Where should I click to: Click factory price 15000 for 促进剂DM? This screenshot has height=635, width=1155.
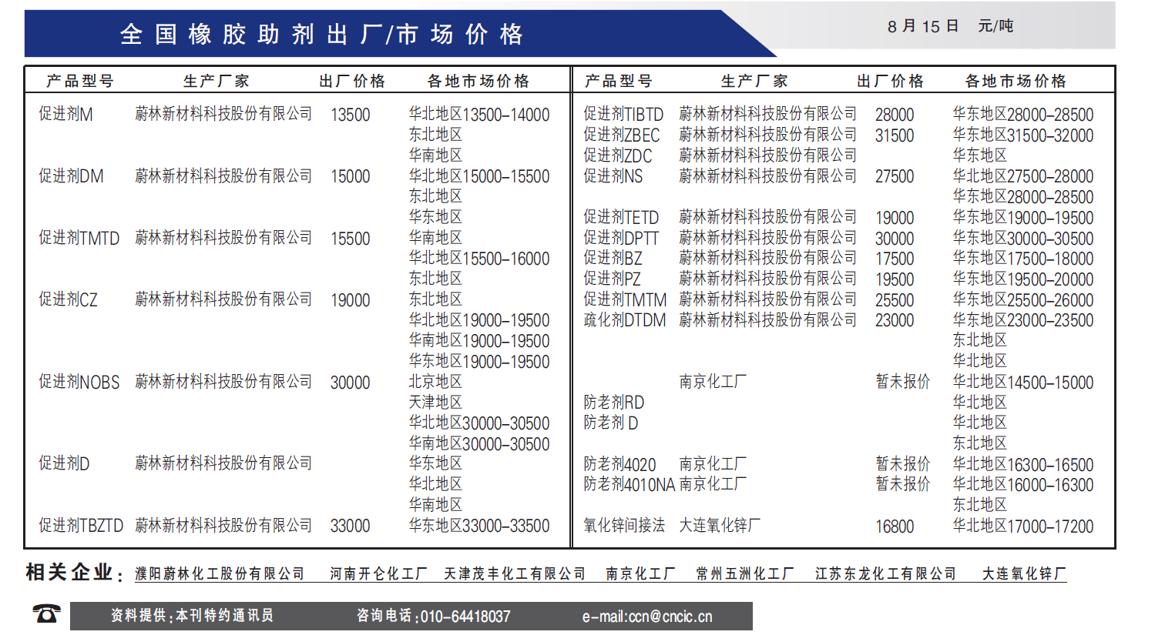[x=351, y=176]
